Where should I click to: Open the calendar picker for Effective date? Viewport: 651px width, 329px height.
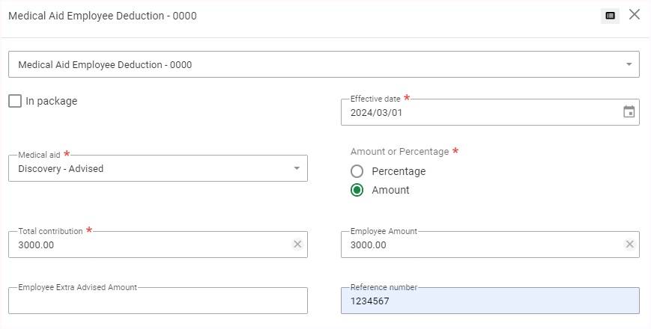coord(629,112)
